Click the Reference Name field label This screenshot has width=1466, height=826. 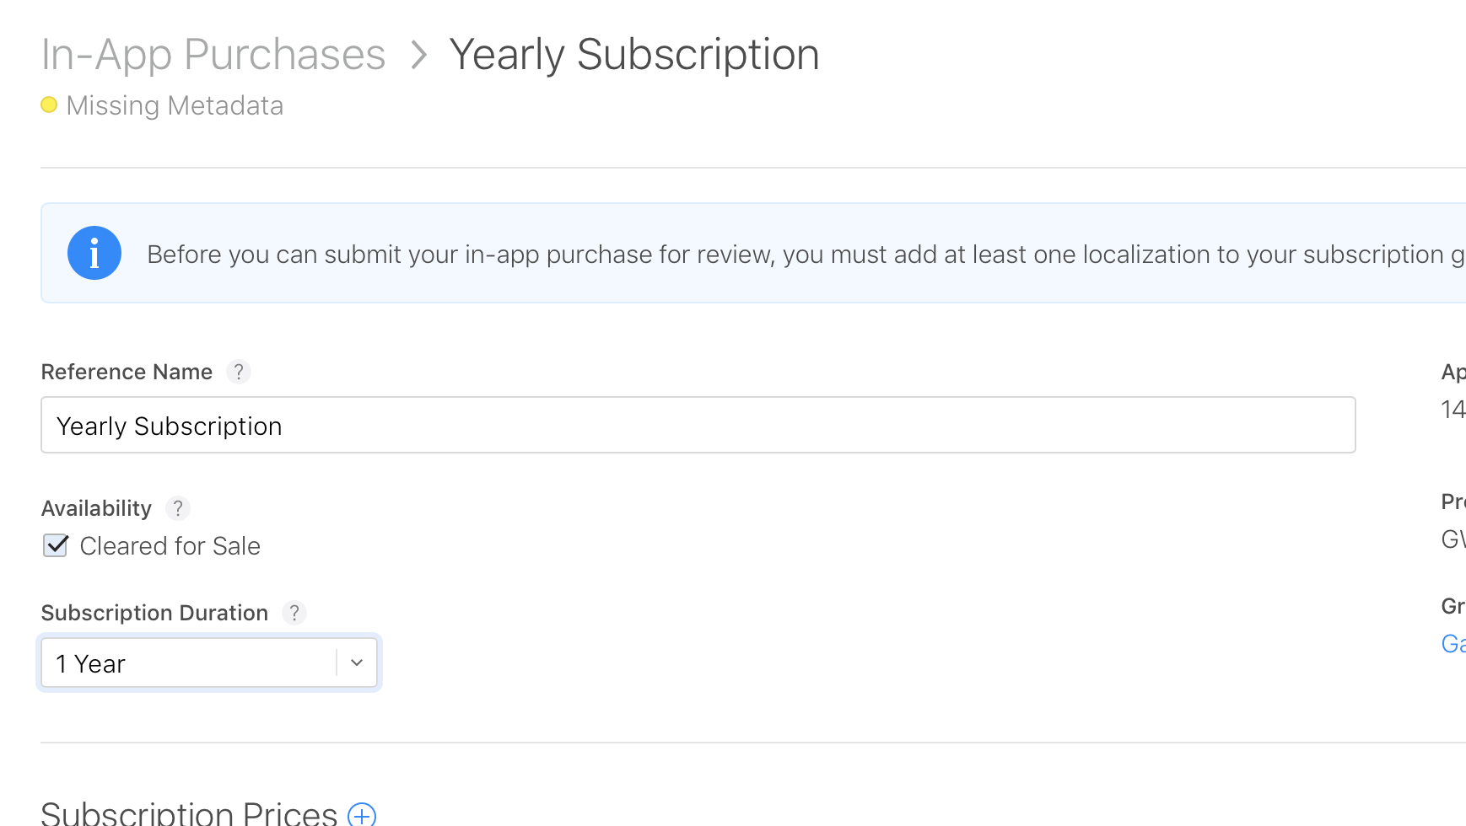pos(127,372)
